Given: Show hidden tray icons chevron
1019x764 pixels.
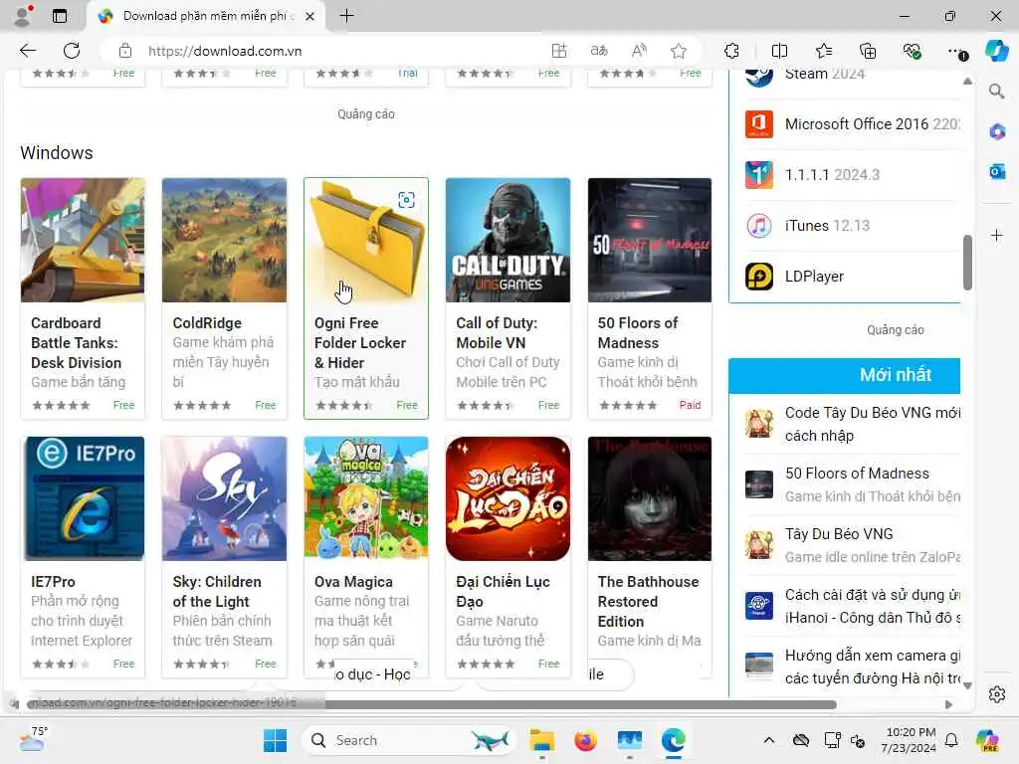Looking at the screenshot, I should tap(769, 740).
